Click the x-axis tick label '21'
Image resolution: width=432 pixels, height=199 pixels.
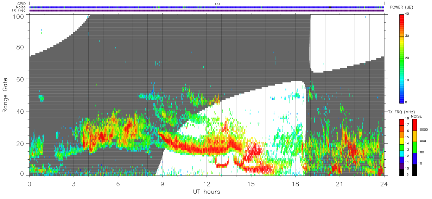click(x=339, y=184)
